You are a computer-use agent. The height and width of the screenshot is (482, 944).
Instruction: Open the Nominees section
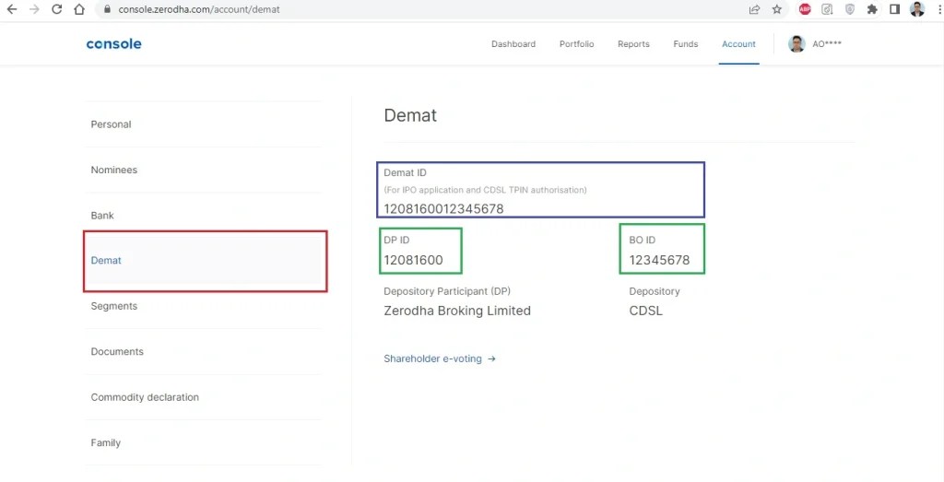pos(204,170)
